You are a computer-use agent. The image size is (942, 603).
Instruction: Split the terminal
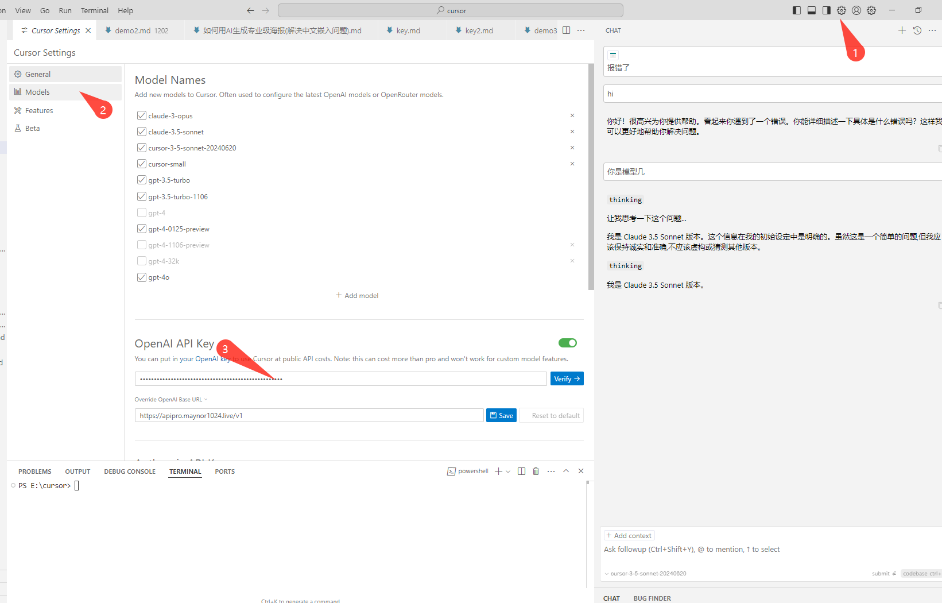click(521, 471)
